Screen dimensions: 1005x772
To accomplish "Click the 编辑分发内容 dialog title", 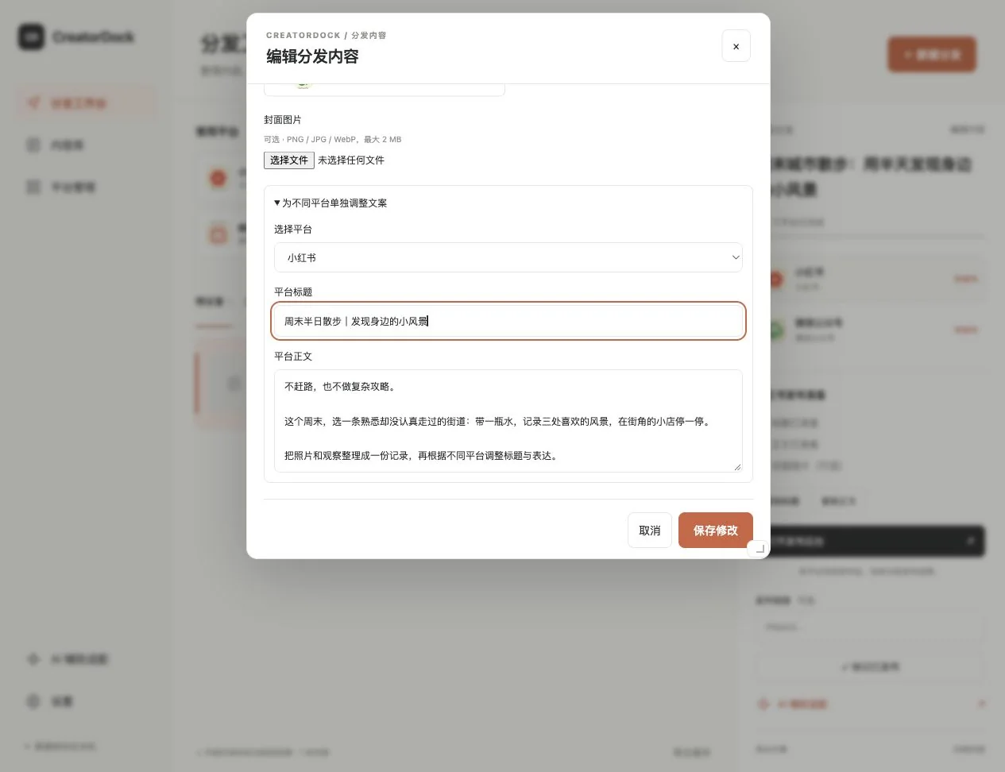I will (x=312, y=56).
